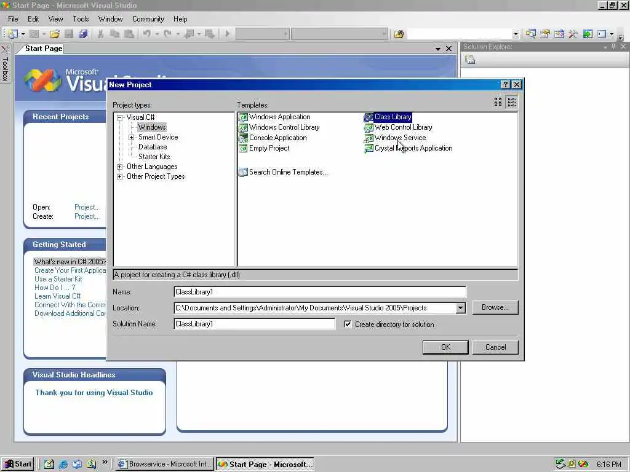Click the Open File folder icon in toolbar

(55, 34)
